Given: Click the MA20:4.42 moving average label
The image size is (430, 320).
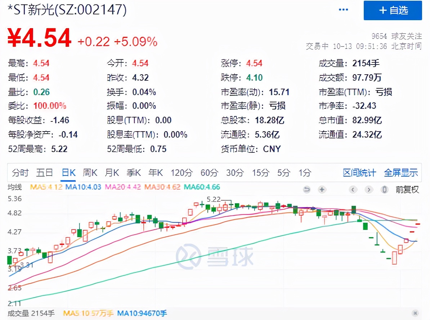Looking at the screenshot, I should (x=123, y=187).
